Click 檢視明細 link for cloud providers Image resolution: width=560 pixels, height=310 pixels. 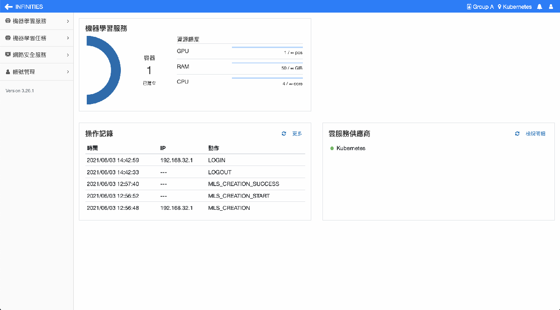coord(535,134)
